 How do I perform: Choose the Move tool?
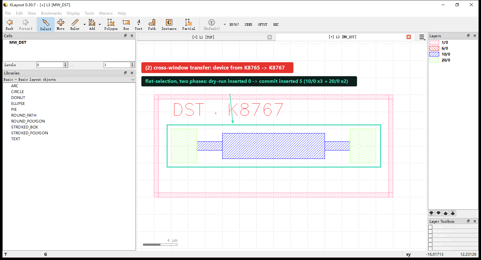(x=61, y=25)
